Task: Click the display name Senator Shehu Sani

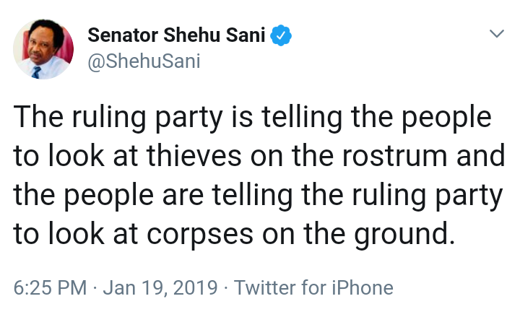Action: pos(177,35)
